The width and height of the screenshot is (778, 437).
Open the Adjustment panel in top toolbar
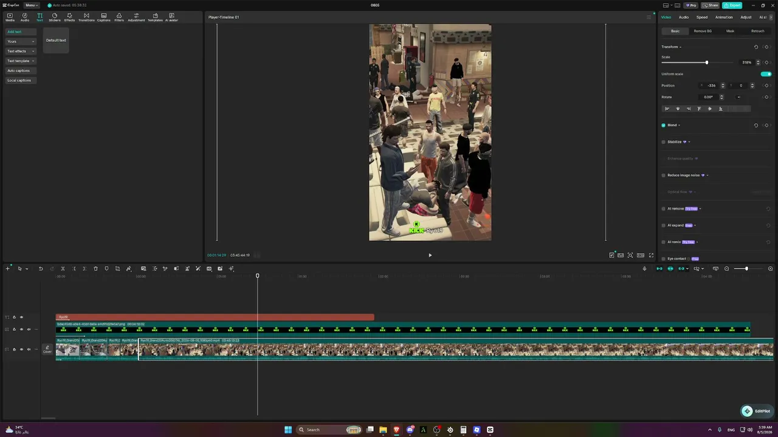click(x=136, y=17)
